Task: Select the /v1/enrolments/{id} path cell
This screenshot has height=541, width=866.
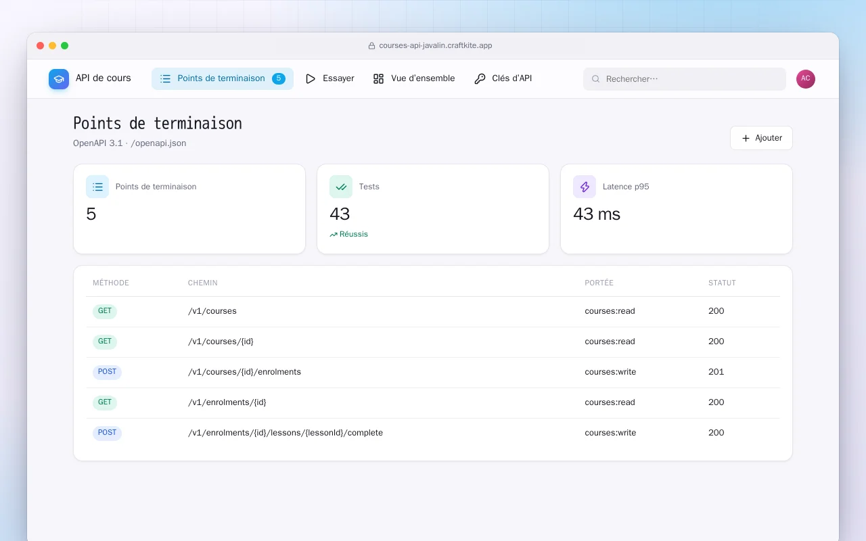Action: [x=227, y=402]
